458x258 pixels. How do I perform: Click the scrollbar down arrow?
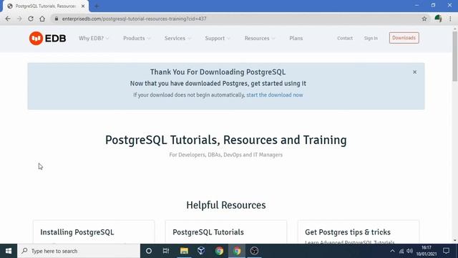[455, 240]
